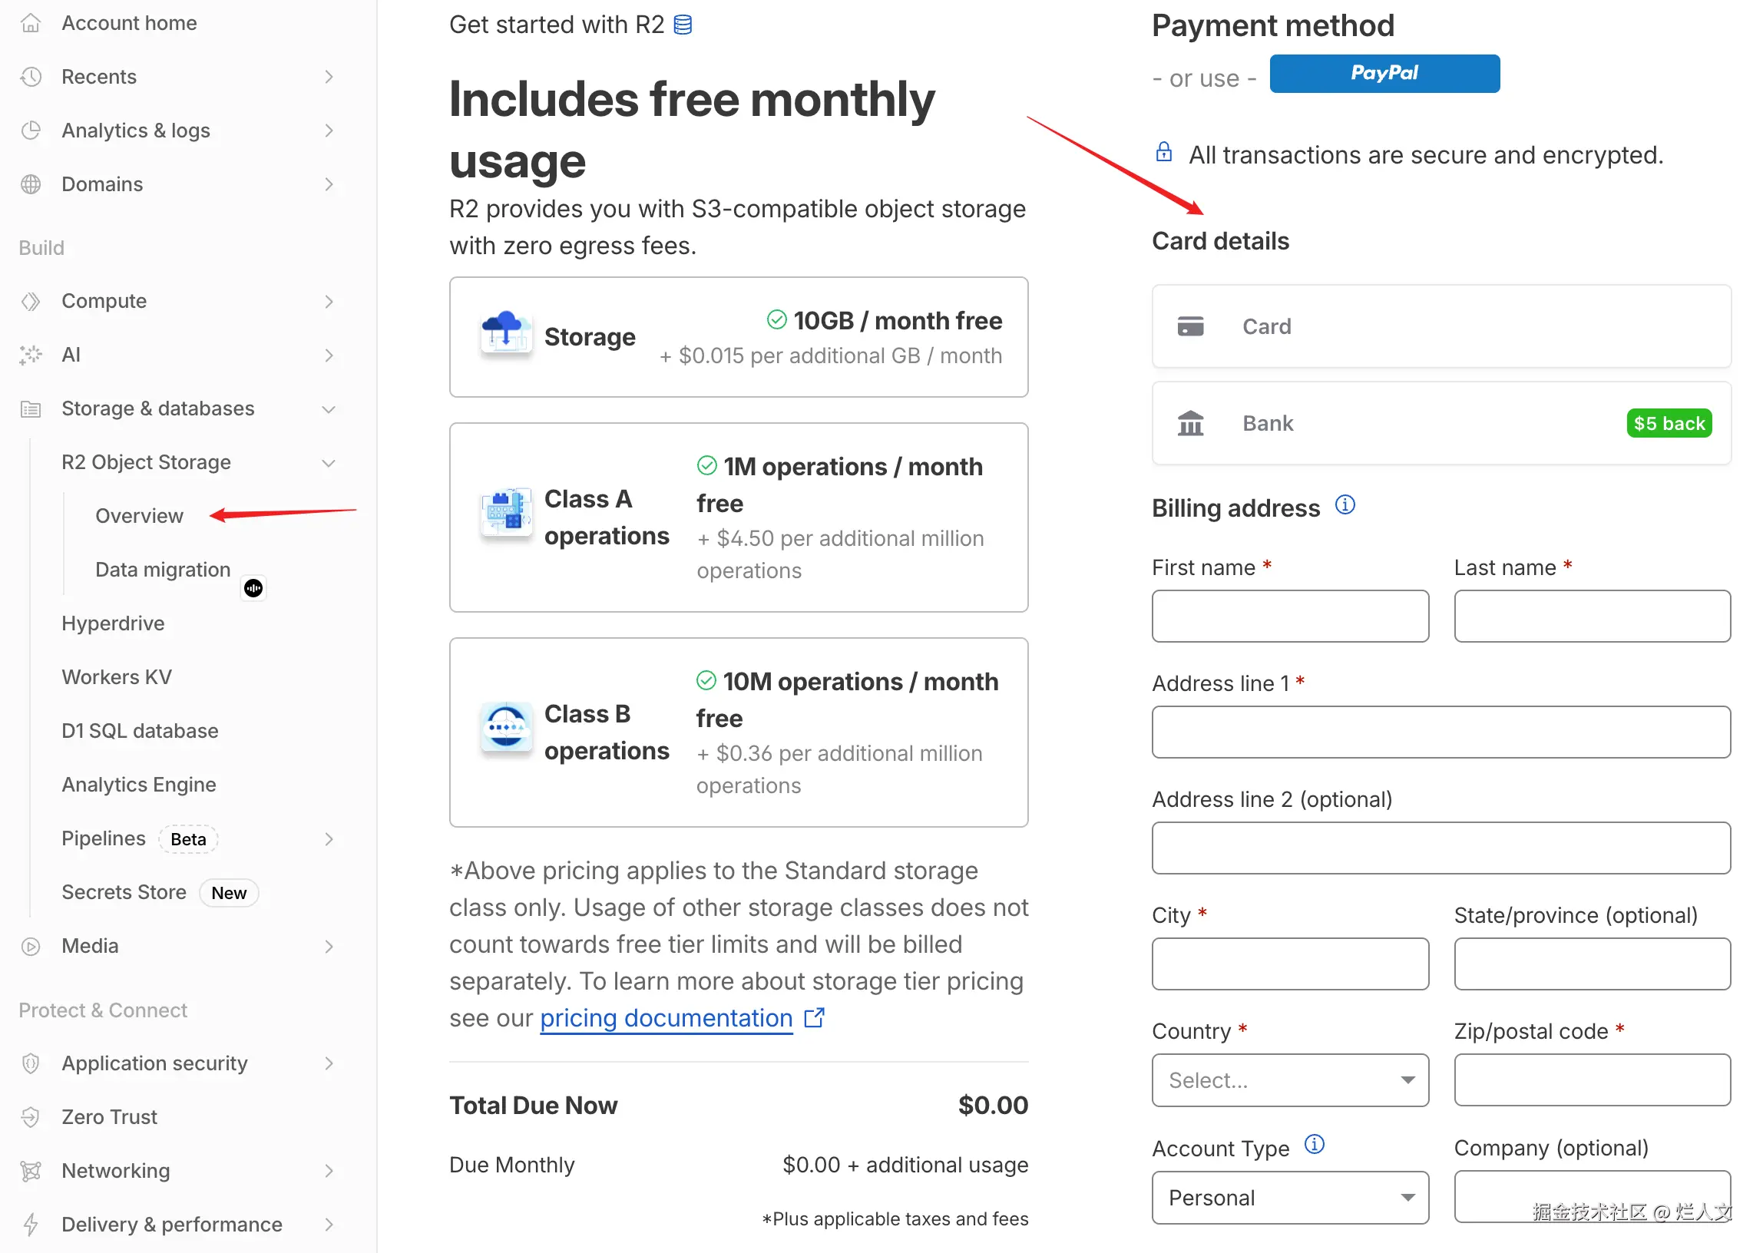Open the Account Type Personal dropdown
The image size is (1763, 1253).
pyautogui.click(x=1289, y=1198)
